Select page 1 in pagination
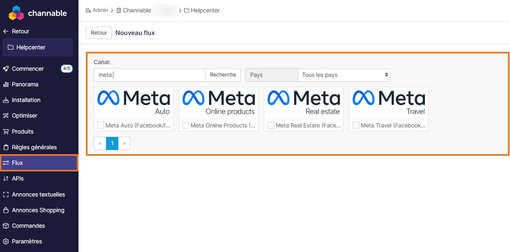Screen dimensions: 510x252 (x=112, y=143)
